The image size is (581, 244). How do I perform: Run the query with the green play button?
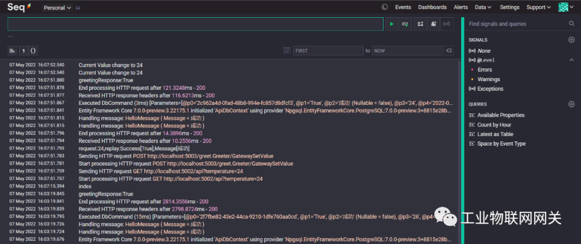click(392, 24)
